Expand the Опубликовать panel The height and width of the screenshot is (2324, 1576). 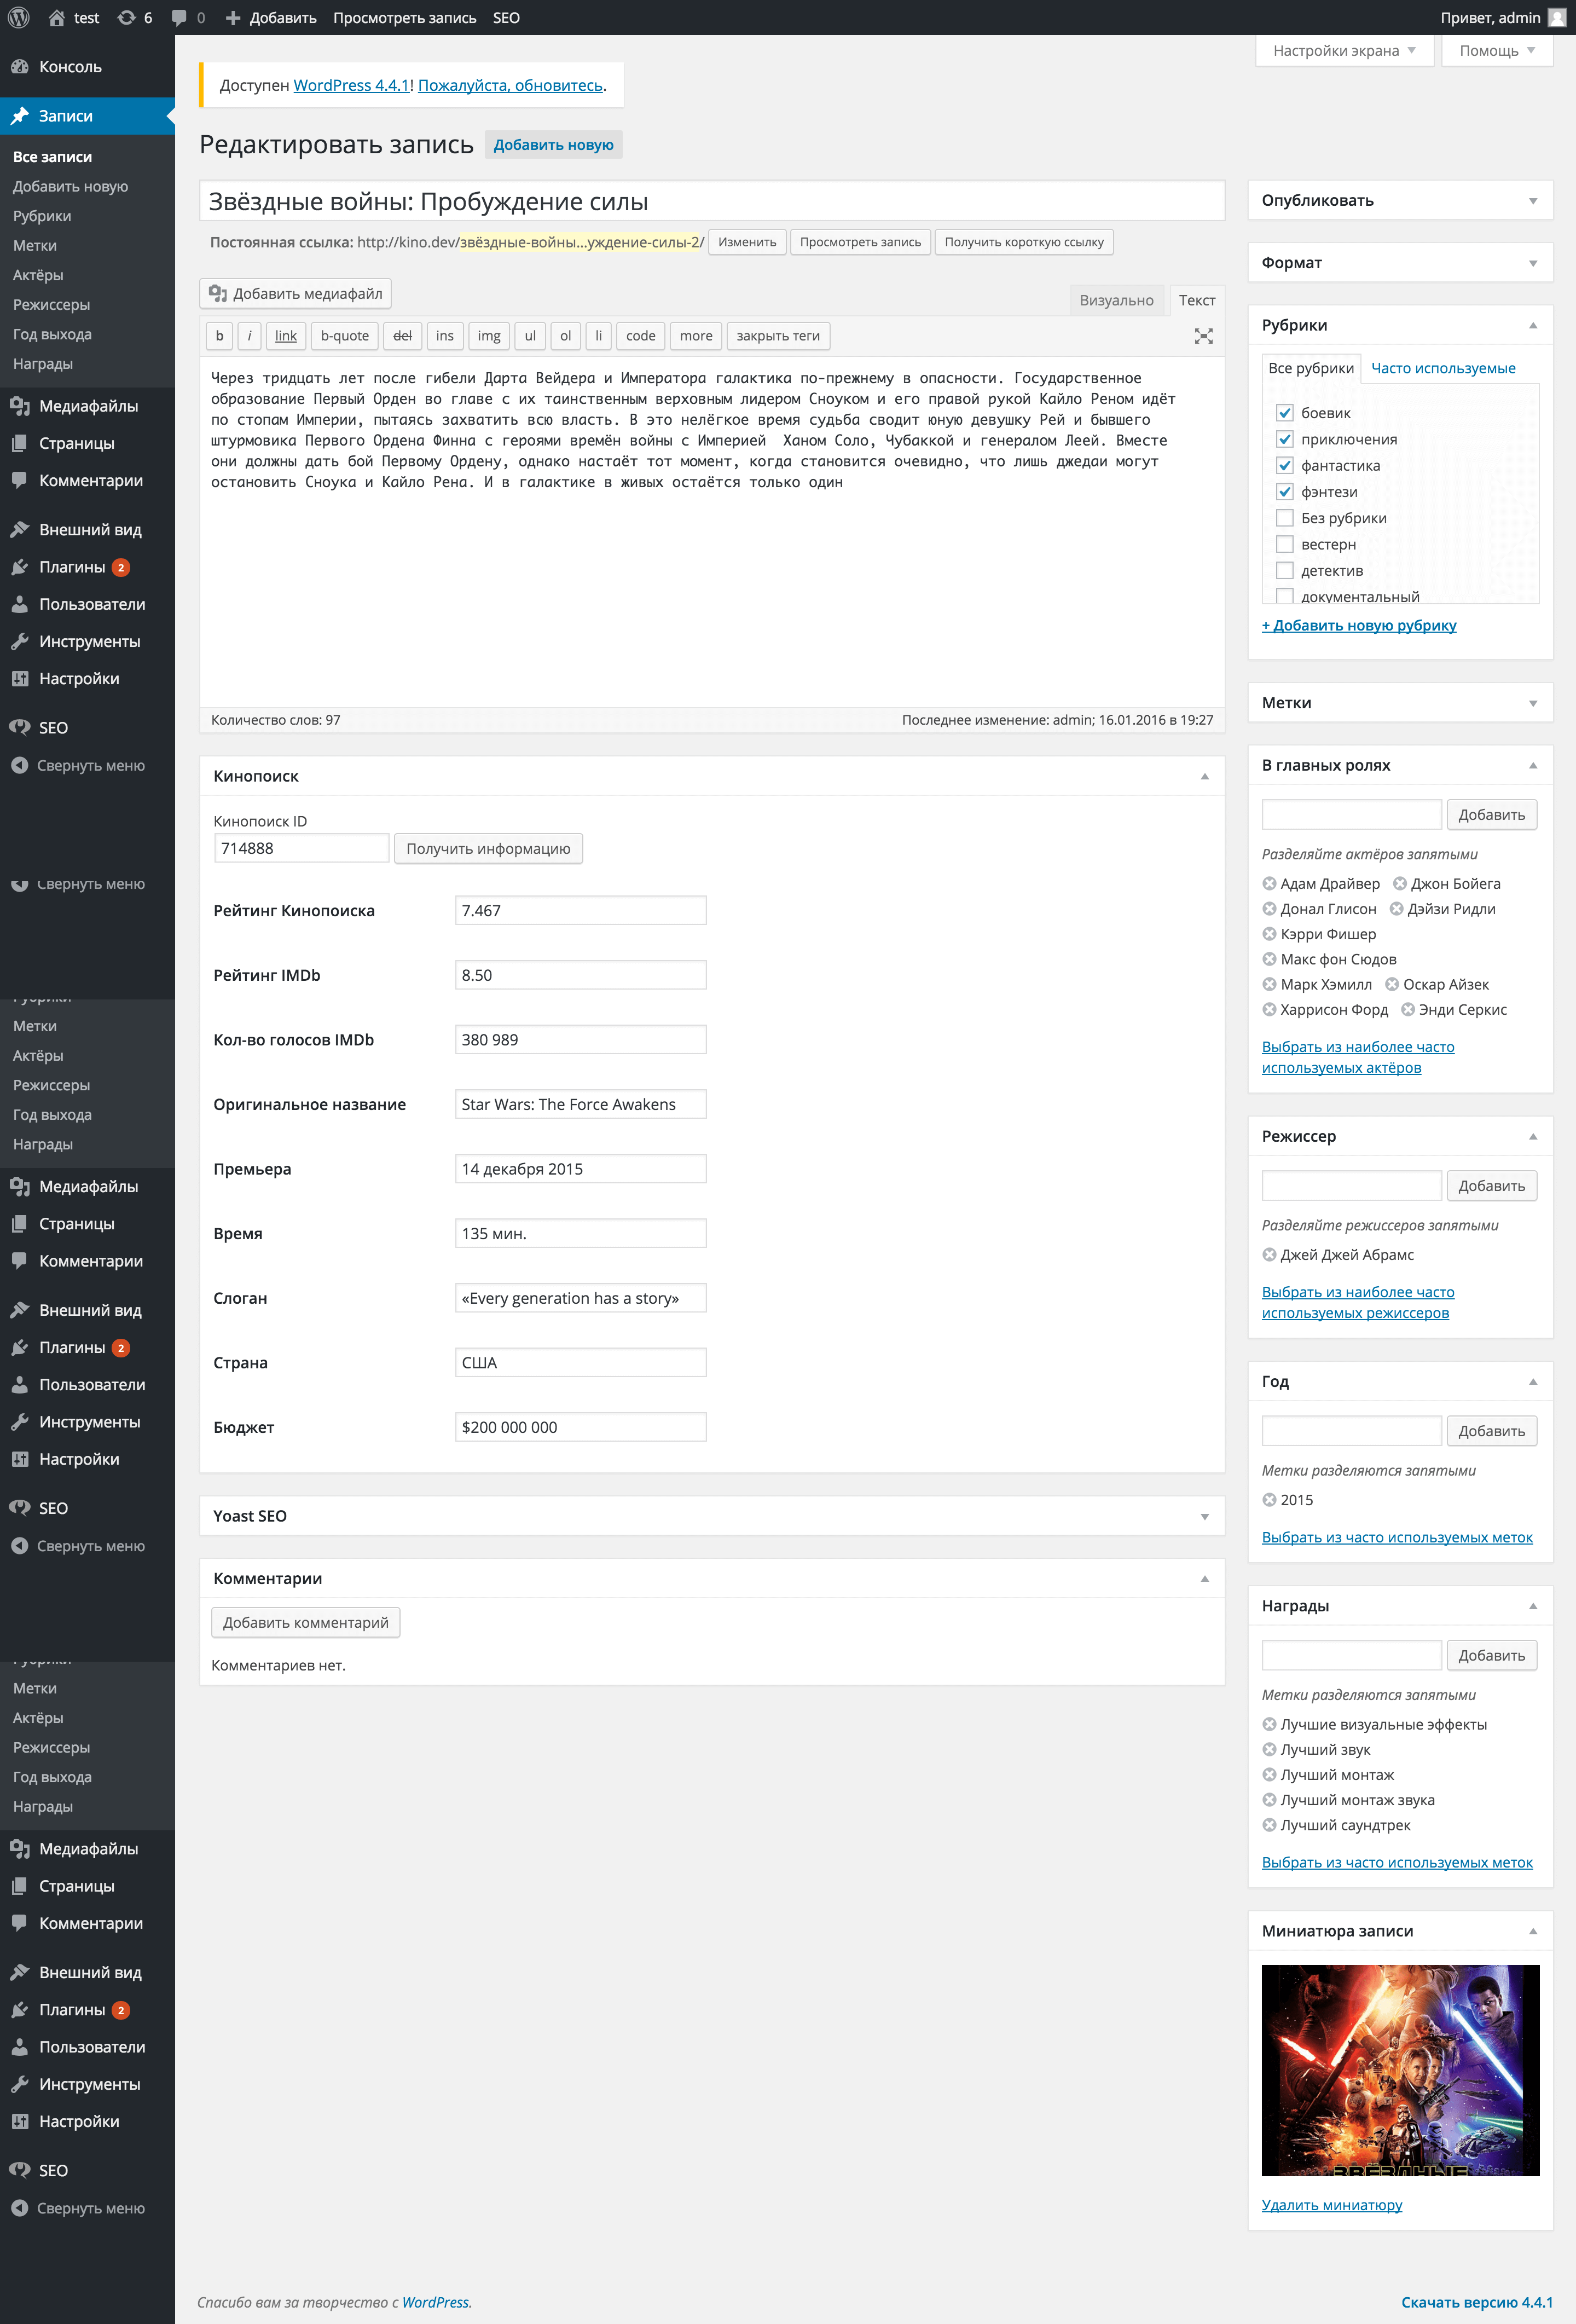tap(1533, 201)
